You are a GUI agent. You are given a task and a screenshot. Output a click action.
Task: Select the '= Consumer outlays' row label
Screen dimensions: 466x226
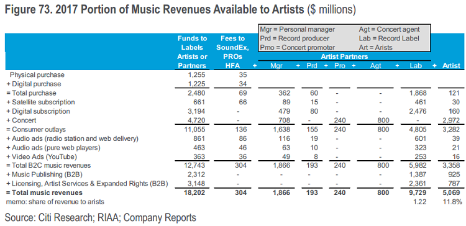click(x=36, y=129)
